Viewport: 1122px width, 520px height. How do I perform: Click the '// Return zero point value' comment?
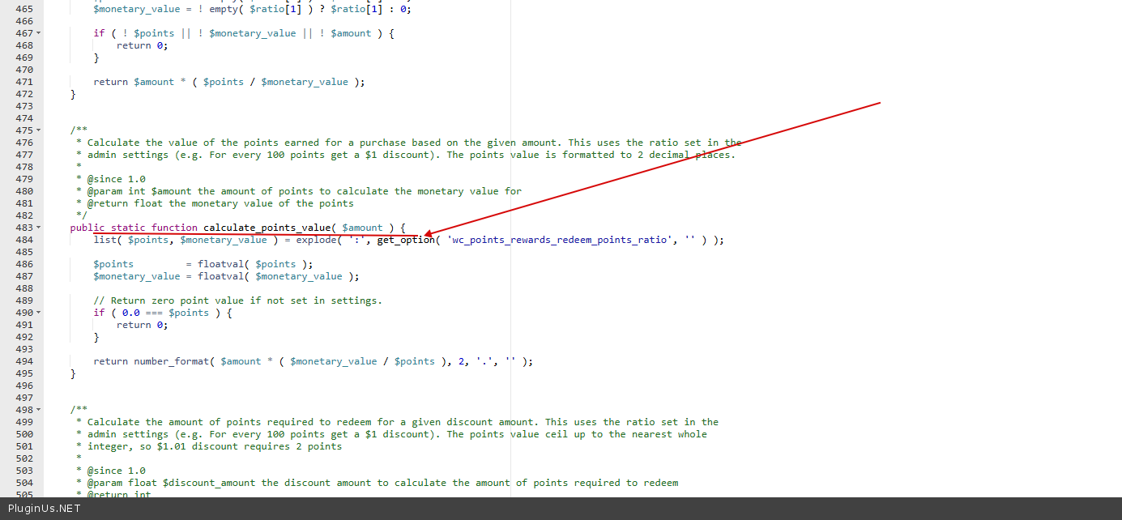(237, 300)
